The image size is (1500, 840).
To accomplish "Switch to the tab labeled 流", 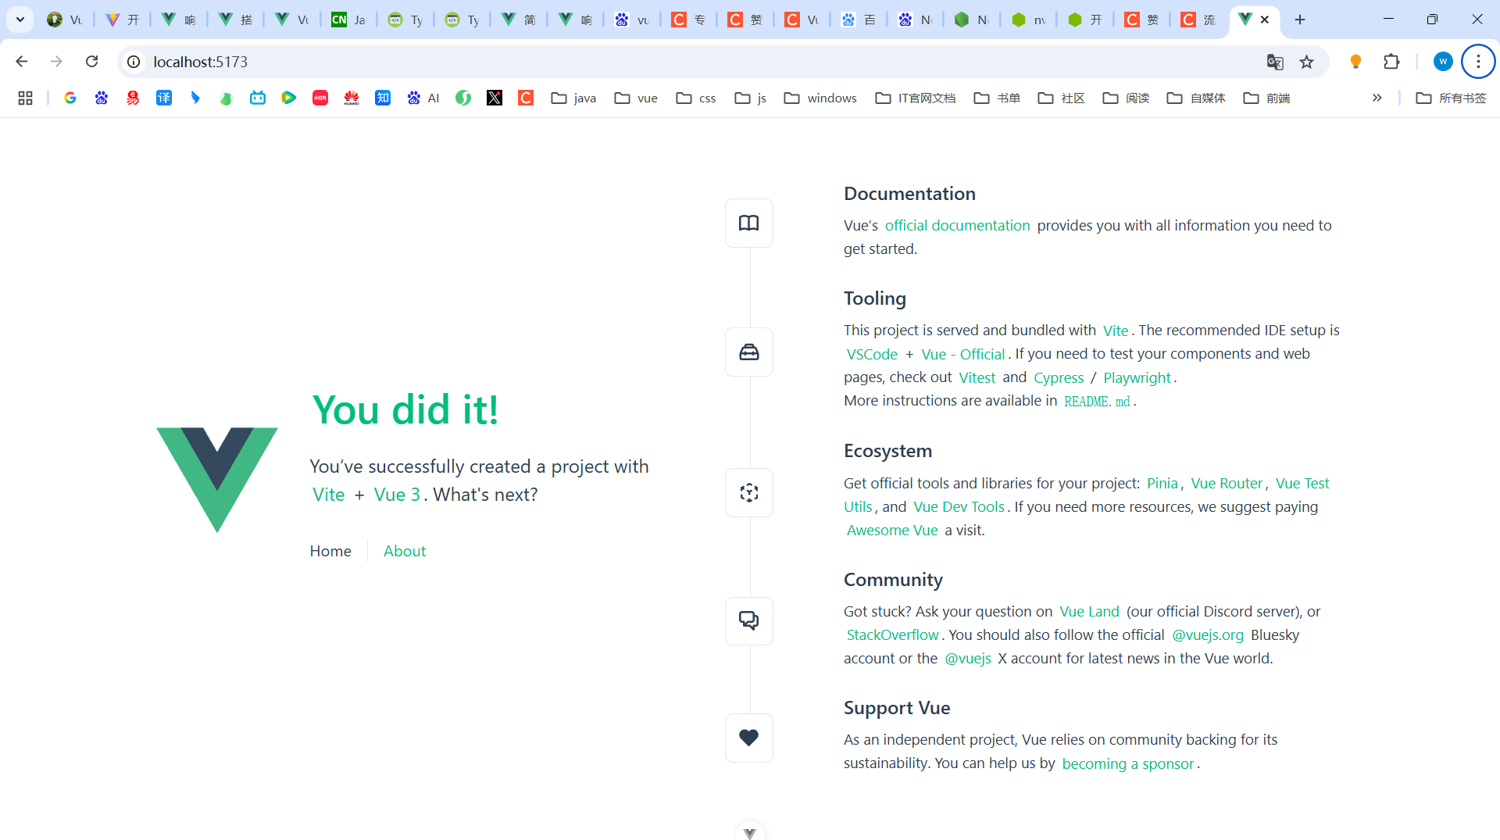I will [x=1198, y=20].
